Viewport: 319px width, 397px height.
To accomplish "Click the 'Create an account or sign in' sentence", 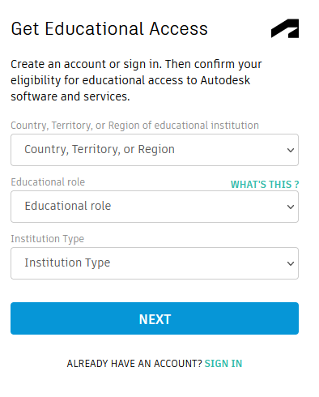I will (x=87, y=64).
